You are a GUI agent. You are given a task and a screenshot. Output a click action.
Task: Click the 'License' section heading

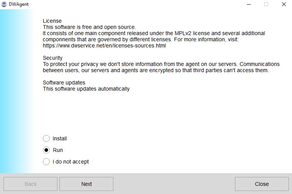52,21
